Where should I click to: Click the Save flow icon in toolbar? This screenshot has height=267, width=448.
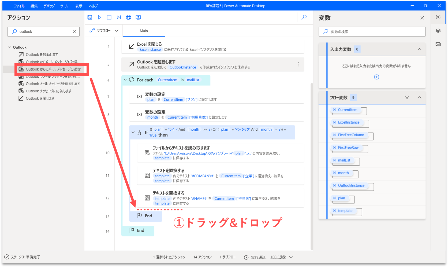90,17
